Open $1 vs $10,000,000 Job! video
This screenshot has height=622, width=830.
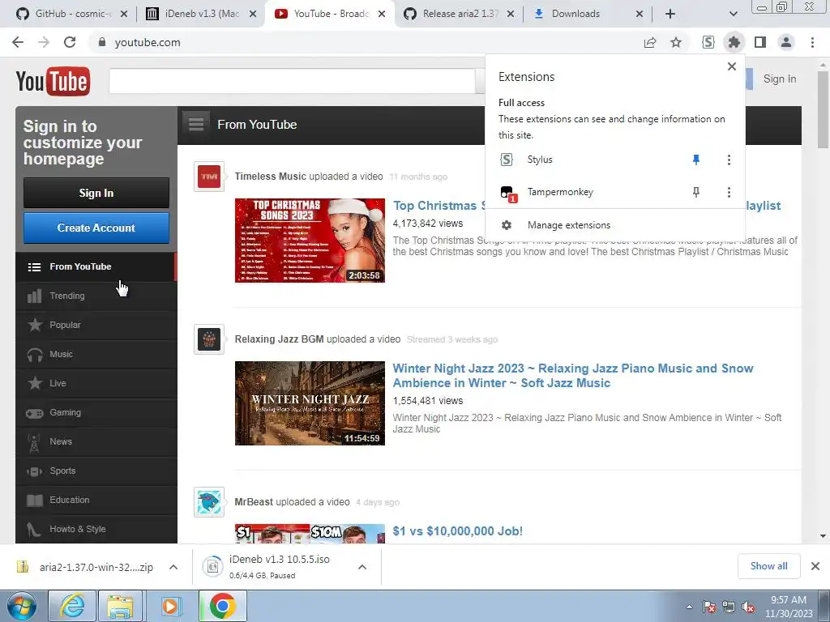[457, 531]
